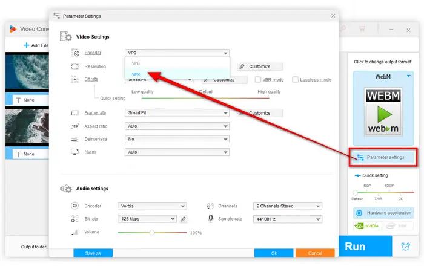Click the WebM output format image

click(383, 112)
